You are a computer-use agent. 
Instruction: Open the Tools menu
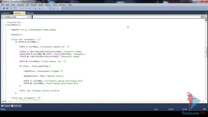[x=55, y=5]
